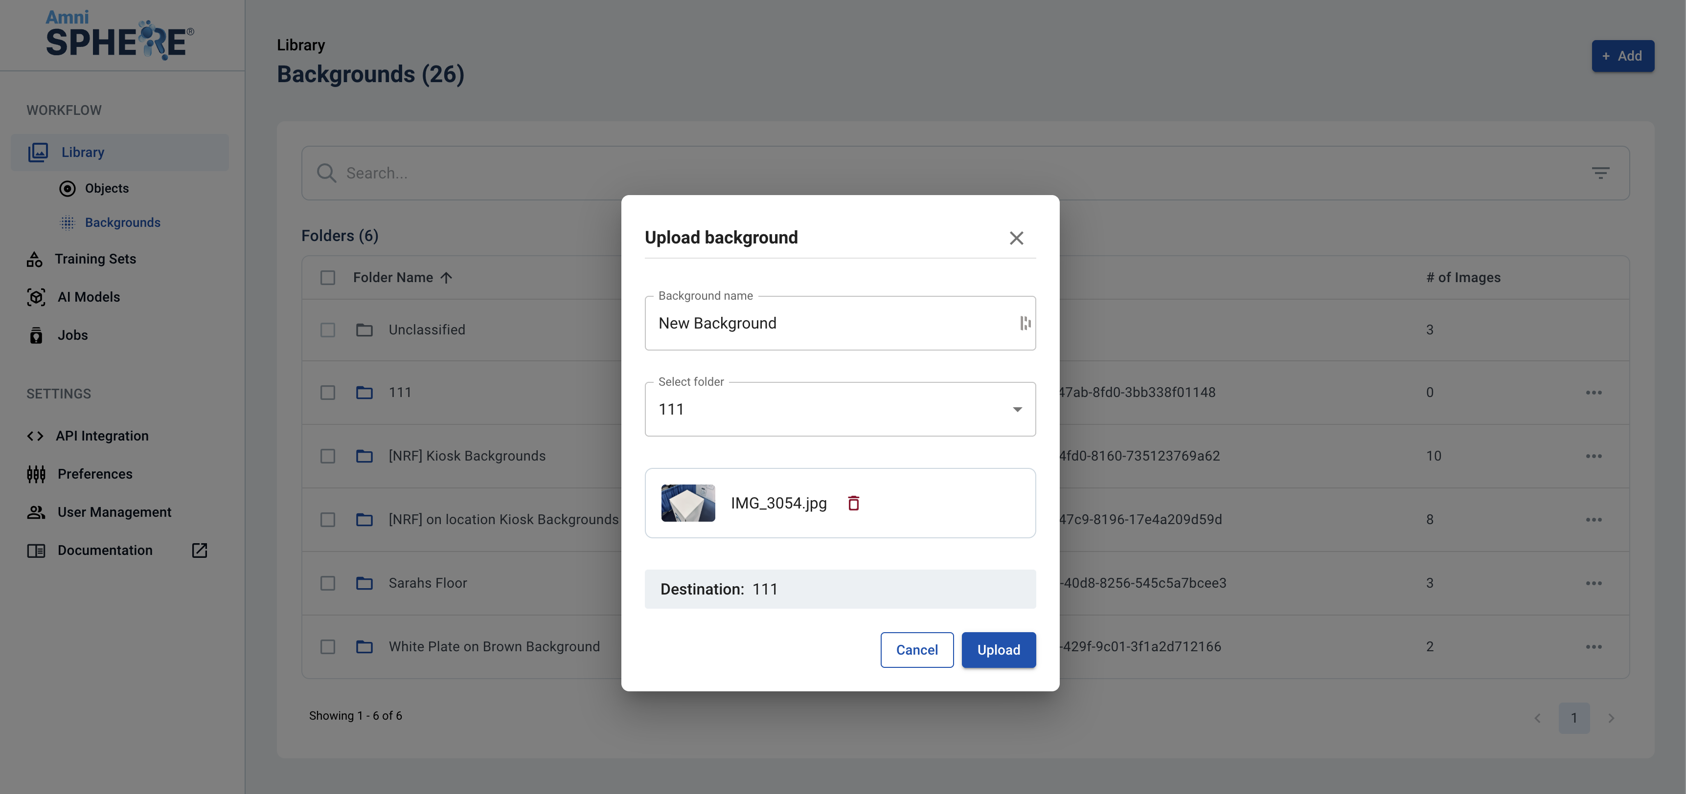Toggle the select-all Folder Name checkbox

coord(328,278)
